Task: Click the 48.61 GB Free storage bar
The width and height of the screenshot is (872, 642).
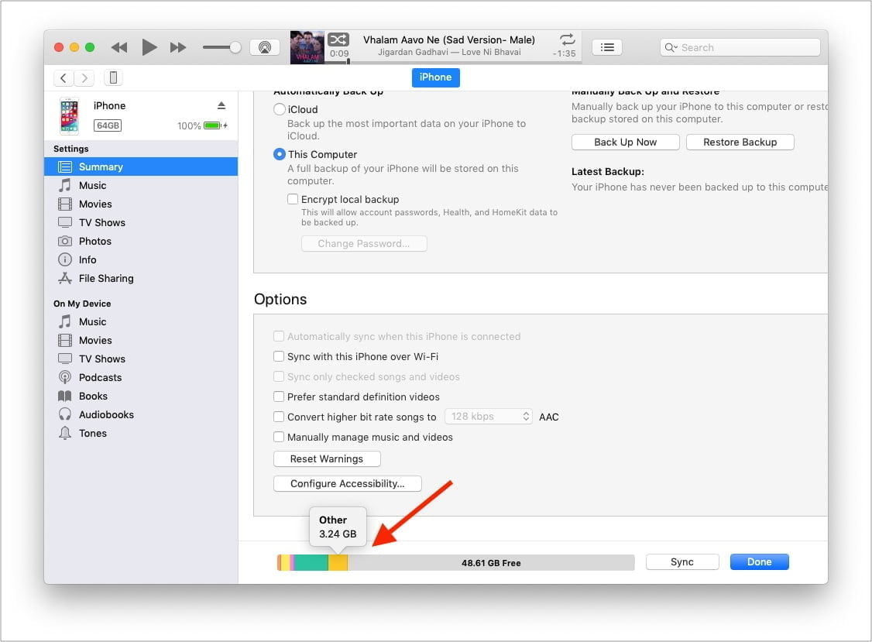Action: click(x=491, y=562)
